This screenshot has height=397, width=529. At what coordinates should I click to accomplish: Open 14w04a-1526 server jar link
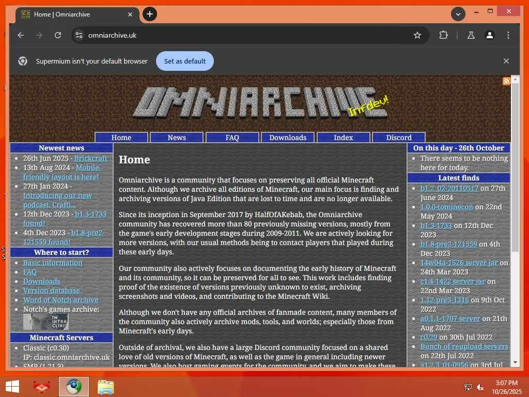coord(459,263)
